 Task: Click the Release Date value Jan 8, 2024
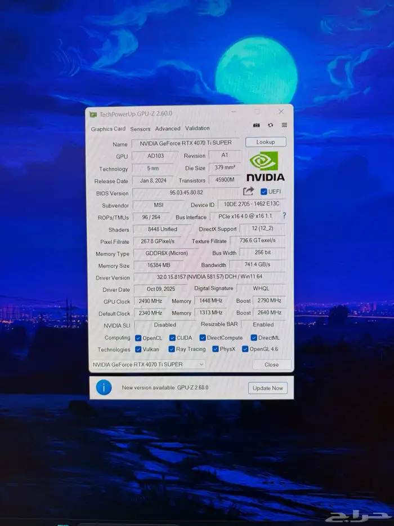(x=153, y=180)
